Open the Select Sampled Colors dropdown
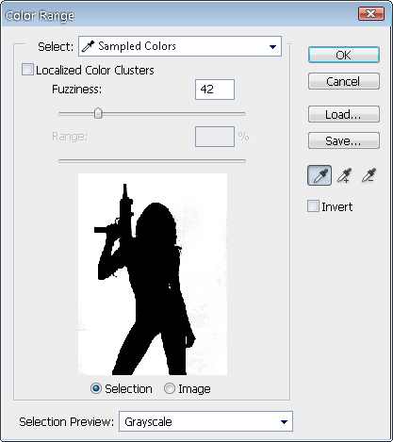393x442 pixels. pyautogui.click(x=180, y=46)
